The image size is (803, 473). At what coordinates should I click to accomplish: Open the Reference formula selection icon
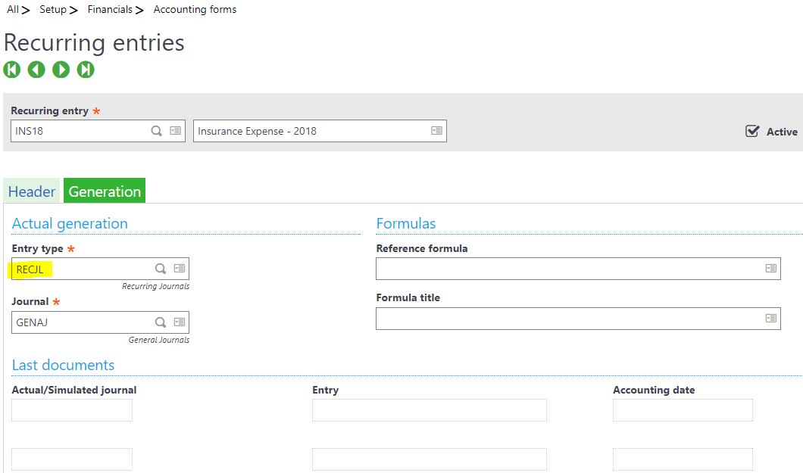(770, 268)
